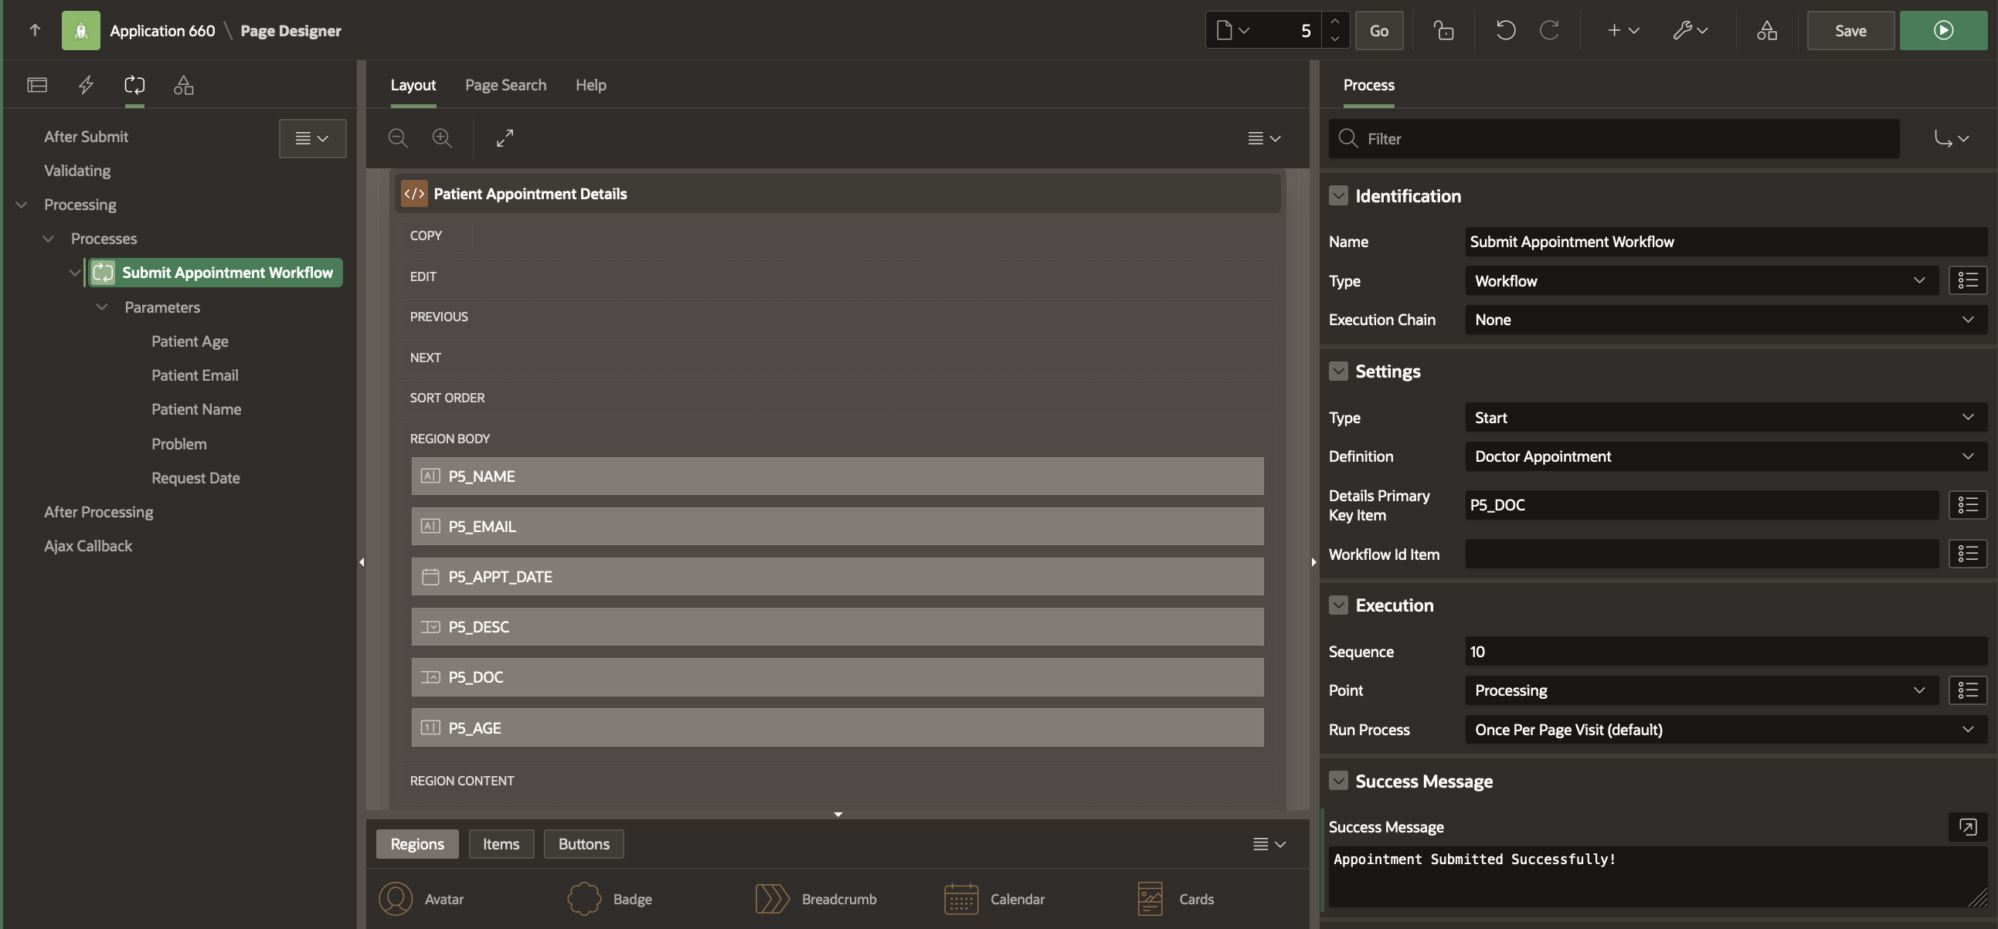Collapse the Parameters tree node
Viewport: 1998px width, 929px height.
pos(102,307)
